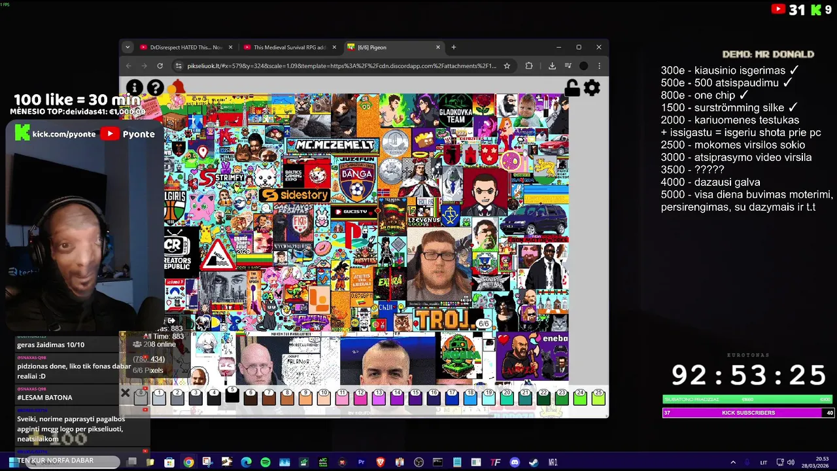Open Adobe Premiere Pro from the taskbar
This screenshot has height=471, width=837.
pyautogui.click(x=361, y=462)
